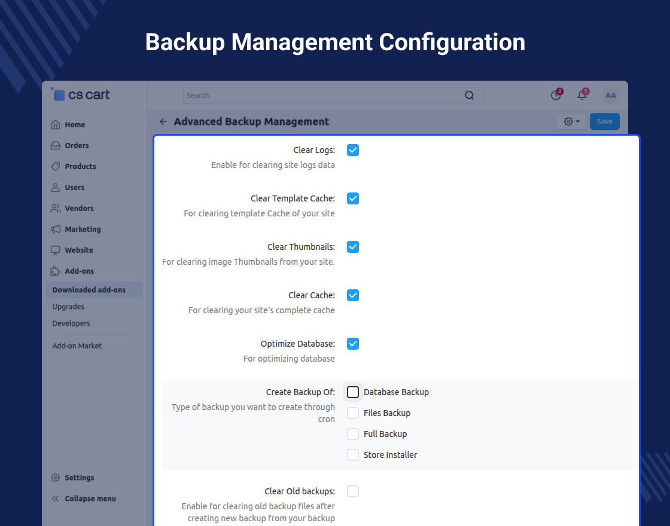The image size is (670, 526).
Task: Open the Home menu item
Action: tap(75, 125)
